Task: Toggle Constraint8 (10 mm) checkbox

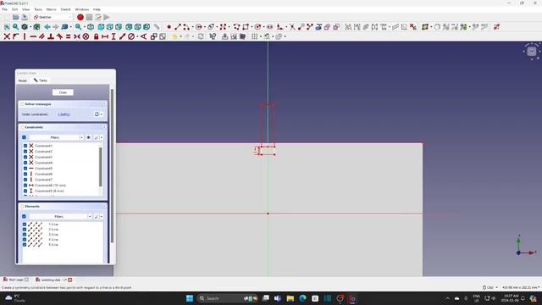Action: click(25, 186)
